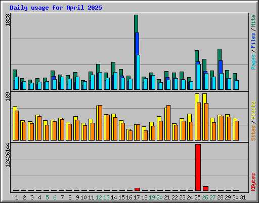Click day label 9 on the x-axis
259x203 pixels.
(x=77, y=197)
